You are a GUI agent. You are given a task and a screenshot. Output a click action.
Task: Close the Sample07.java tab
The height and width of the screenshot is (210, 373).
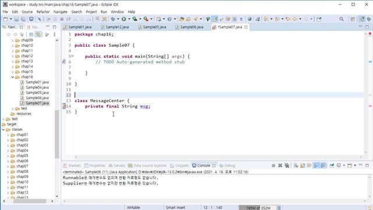pyautogui.click(x=246, y=27)
